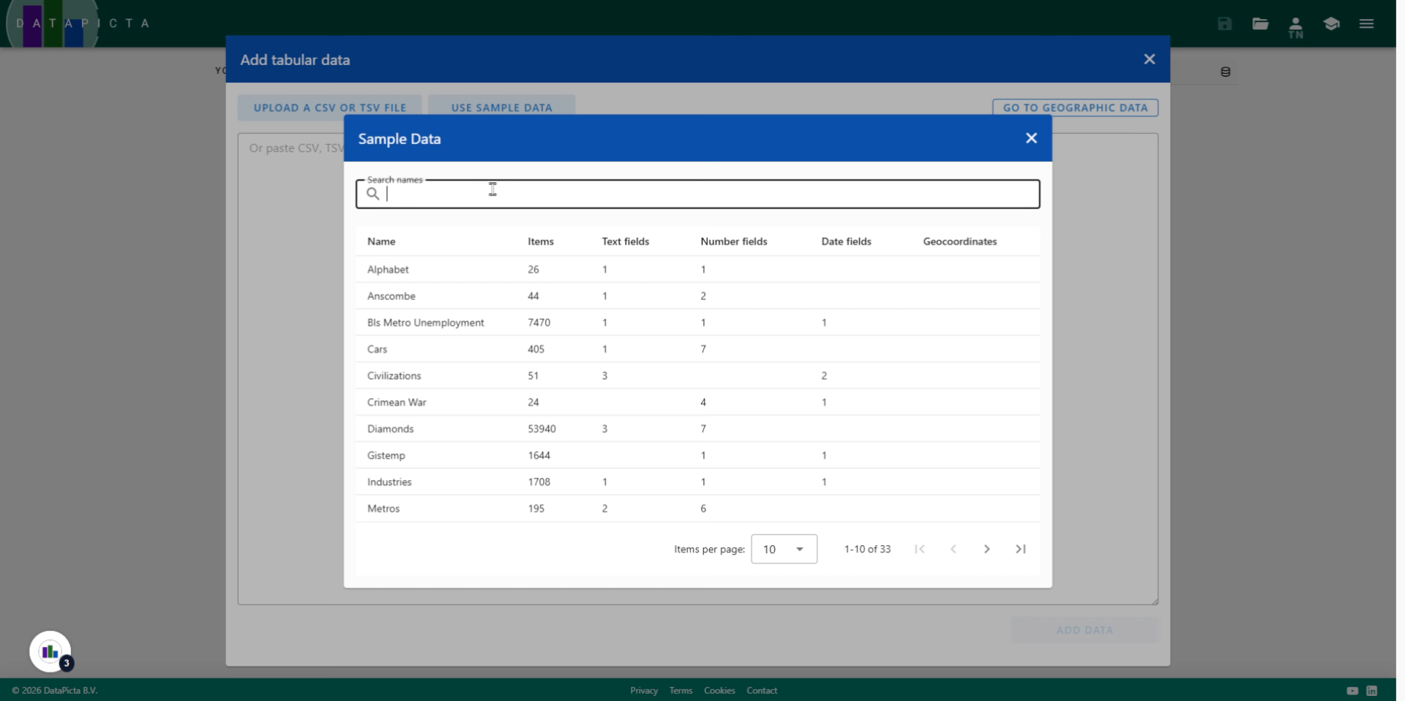Open the user account icon
Viewport: 1405px width, 701px height.
tap(1295, 26)
